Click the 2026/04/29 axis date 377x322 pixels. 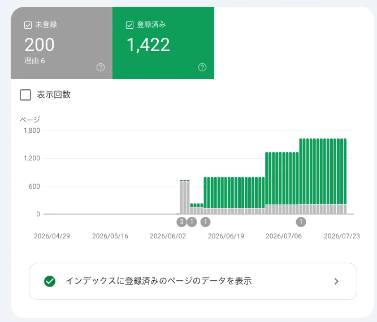[x=52, y=236]
